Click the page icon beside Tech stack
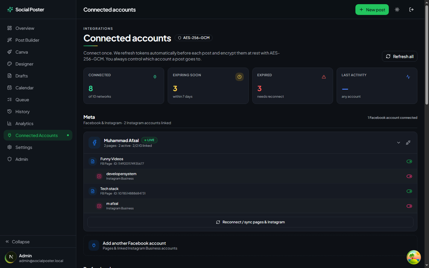Image resolution: width=429 pixels, height=268 pixels. coord(93,191)
